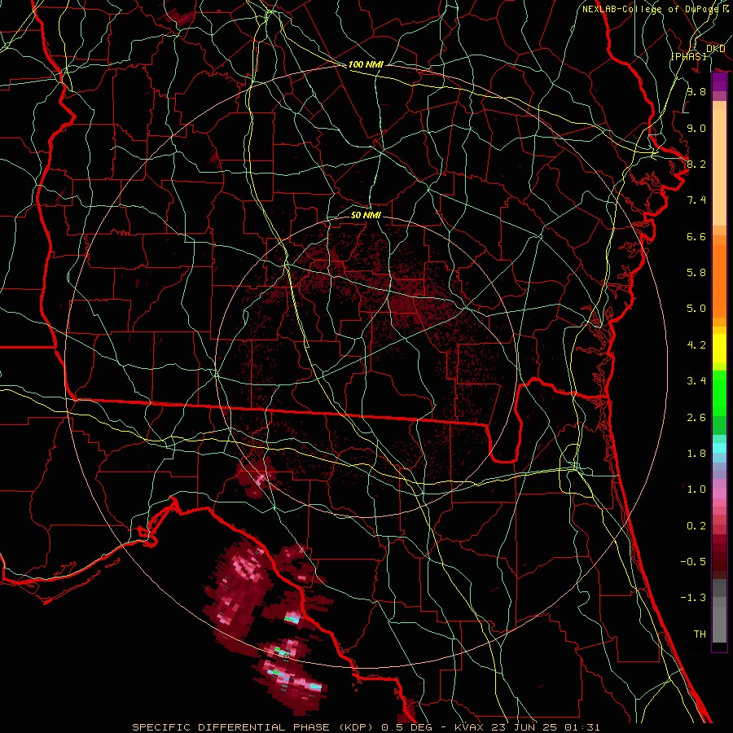Click the 5.8 scale value
This screenshot has width=733, height=733.
click(696, 273)
